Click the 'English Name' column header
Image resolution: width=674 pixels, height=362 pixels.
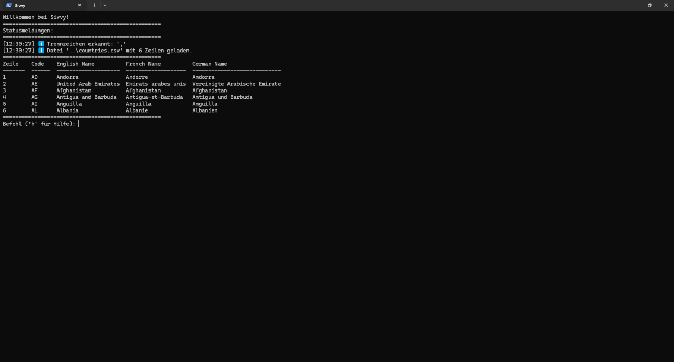coord(75,64)
